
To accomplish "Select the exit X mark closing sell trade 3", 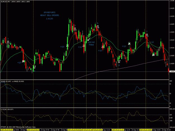I will tap(84, 46).
